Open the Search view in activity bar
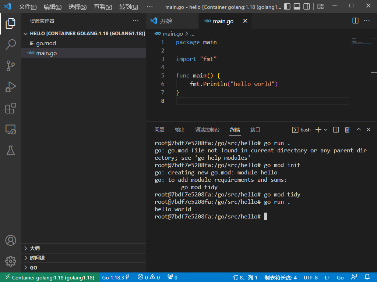The image size is (377, 282). click(x=11, y=44)
